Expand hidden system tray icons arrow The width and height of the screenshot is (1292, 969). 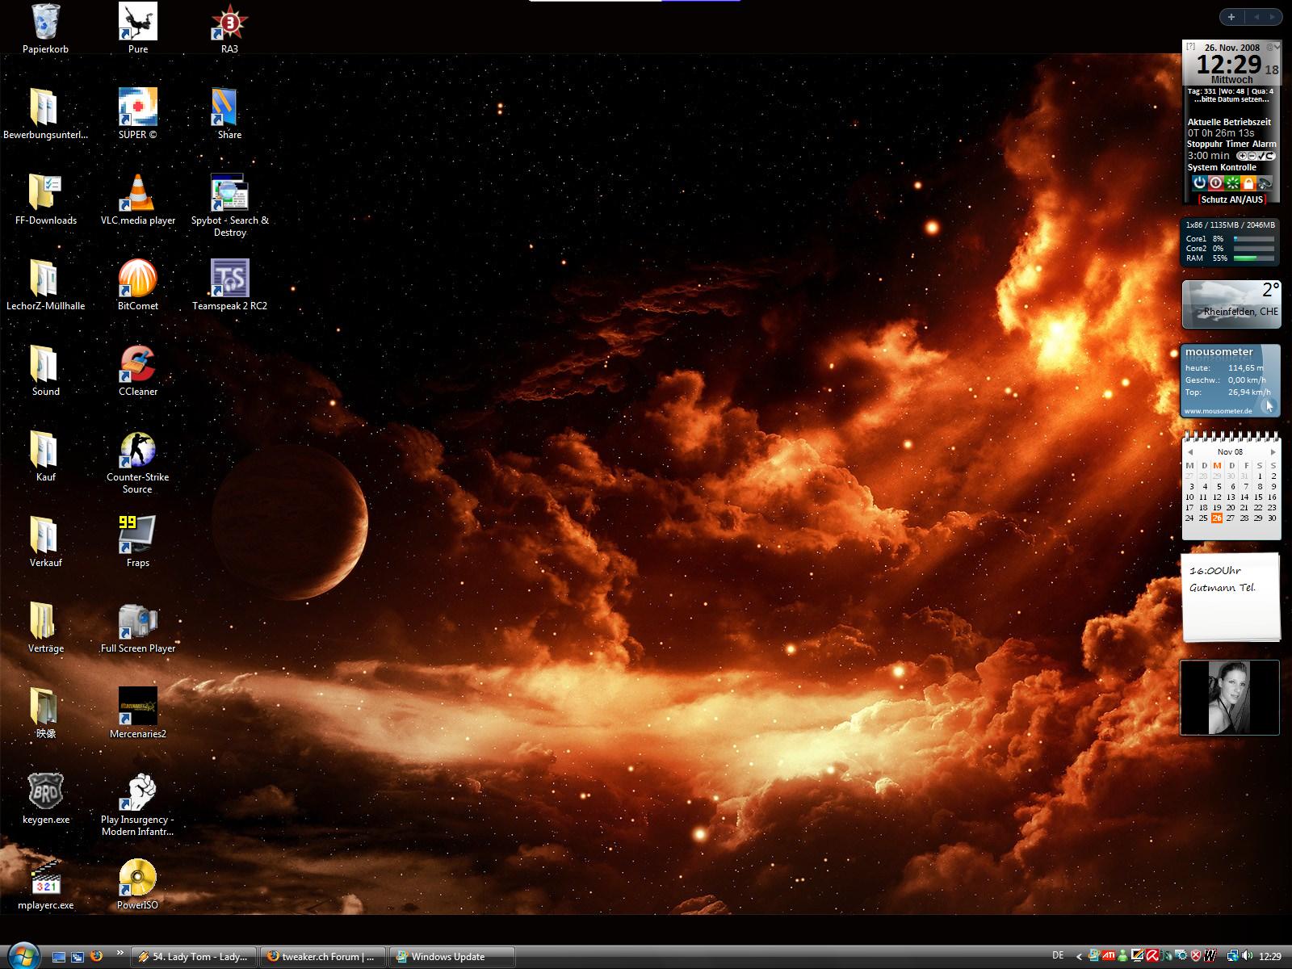tap(1079, 957)
